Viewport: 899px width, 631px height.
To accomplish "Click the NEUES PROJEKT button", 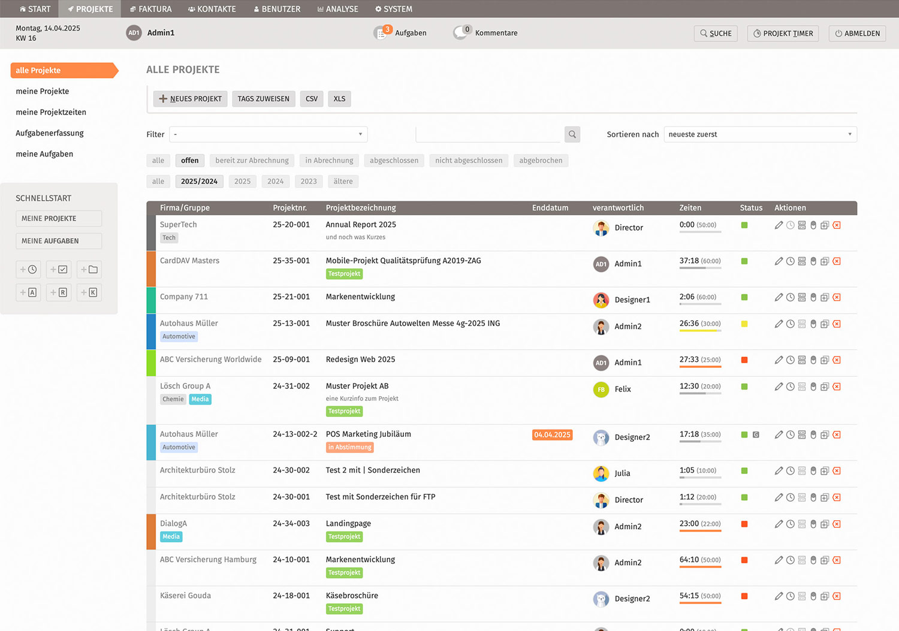I will click(x=190, y=99).
